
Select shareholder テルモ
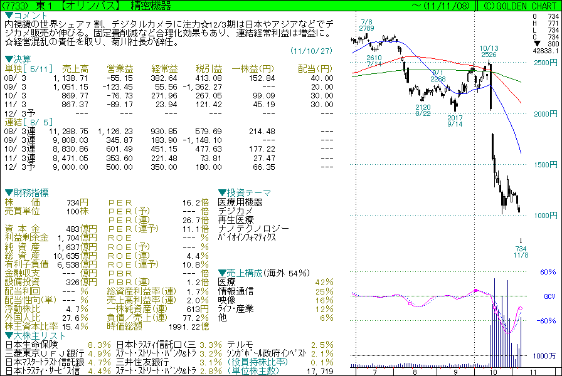(240, 345)
